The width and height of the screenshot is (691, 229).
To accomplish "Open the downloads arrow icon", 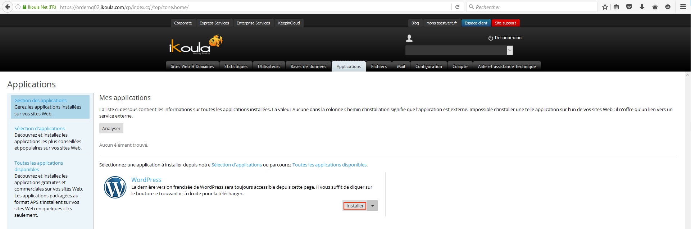I will tap(642, 7).
